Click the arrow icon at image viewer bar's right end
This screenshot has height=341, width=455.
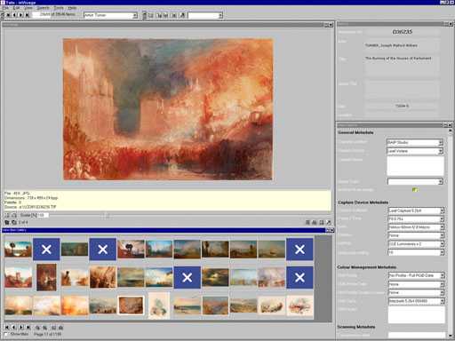point(328,222)
